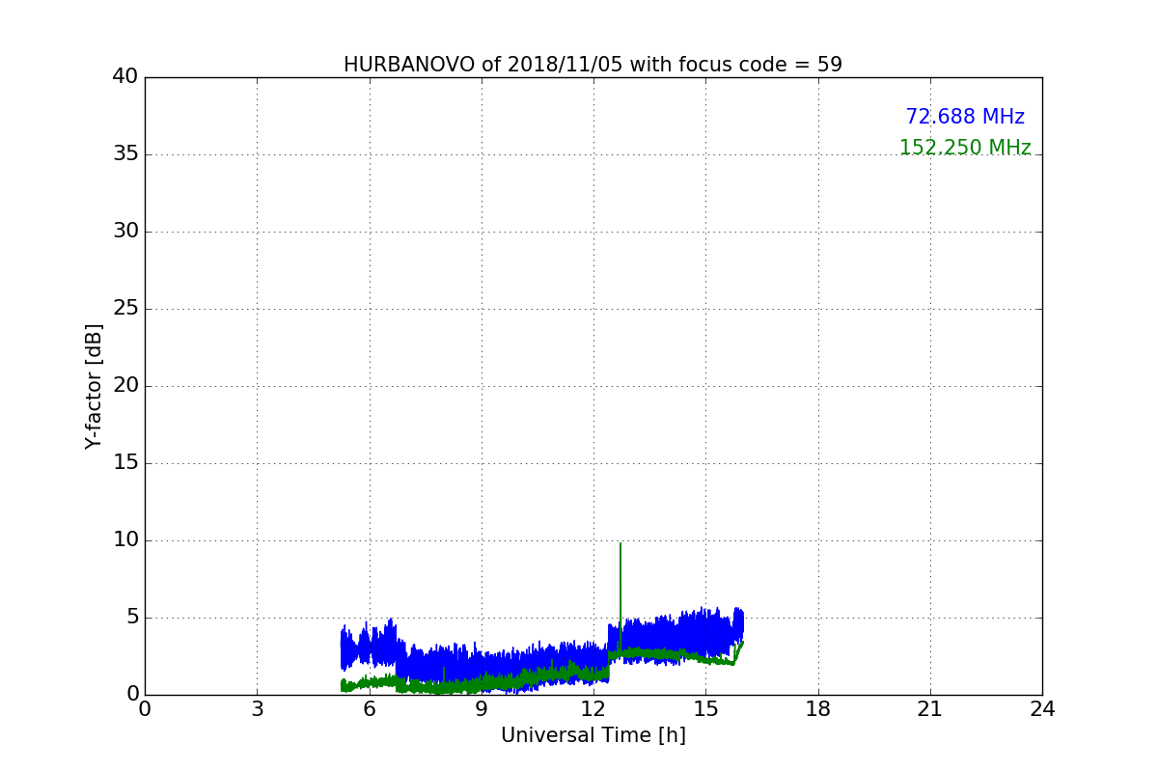Click y-axis tick label 20
The image size is (1158, 772).
click(x=125, y=386)
